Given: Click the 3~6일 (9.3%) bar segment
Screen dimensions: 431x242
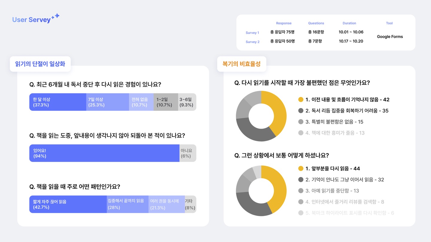Looking at the screenshot, I should click(x=187, y=102).
